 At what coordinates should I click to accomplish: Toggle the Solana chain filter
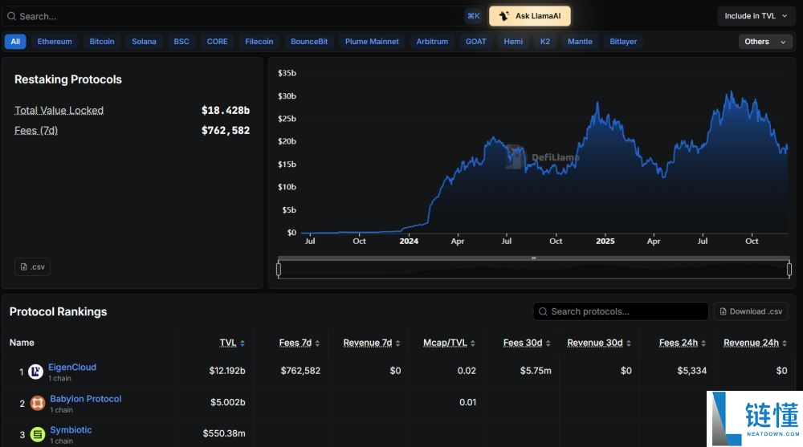click(144, 42)
